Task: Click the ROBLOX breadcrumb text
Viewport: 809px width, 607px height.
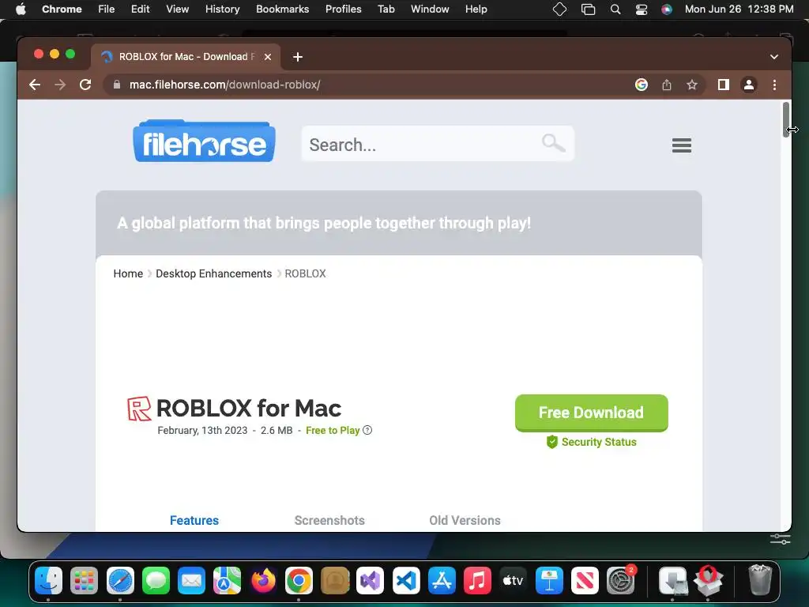Action: click(306, 273)
